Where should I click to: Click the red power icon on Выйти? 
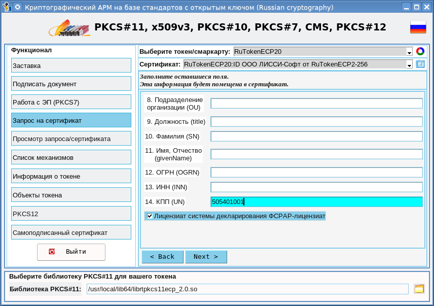pyautogui.click(x=52, y=251)
